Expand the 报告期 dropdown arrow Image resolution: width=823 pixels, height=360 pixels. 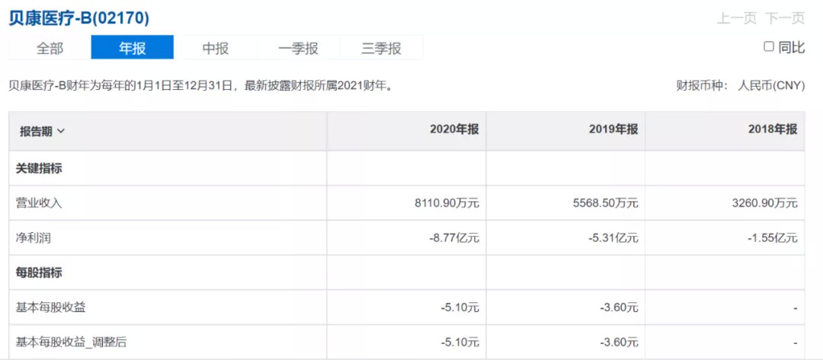coord(61,131)
